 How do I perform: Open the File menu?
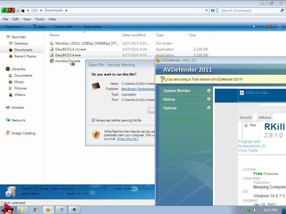coord(5,19)
